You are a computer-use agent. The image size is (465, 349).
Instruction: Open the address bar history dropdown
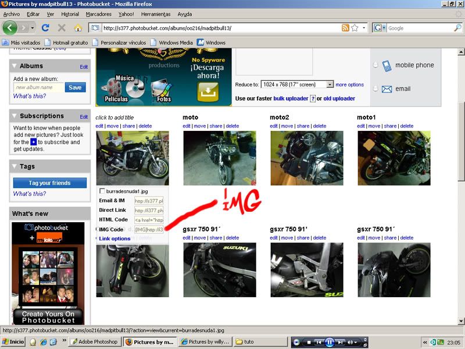364,28
